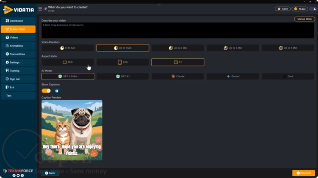The width and height of the screenshot is (318, 178).
Task: Select the GPT 4.1 Mini AI model
Action: click(x=68, y=76)
